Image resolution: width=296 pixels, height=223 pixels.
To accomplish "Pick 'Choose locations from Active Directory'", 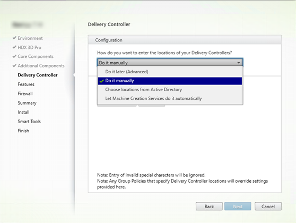I will (x=170, y=90).
